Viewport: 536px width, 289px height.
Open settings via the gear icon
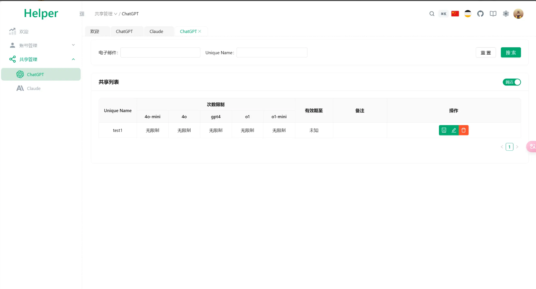[506, 14]
